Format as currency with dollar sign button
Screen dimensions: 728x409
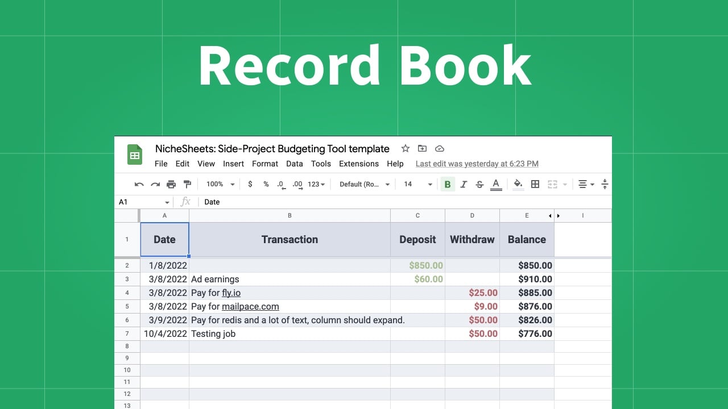coord(250,184)
